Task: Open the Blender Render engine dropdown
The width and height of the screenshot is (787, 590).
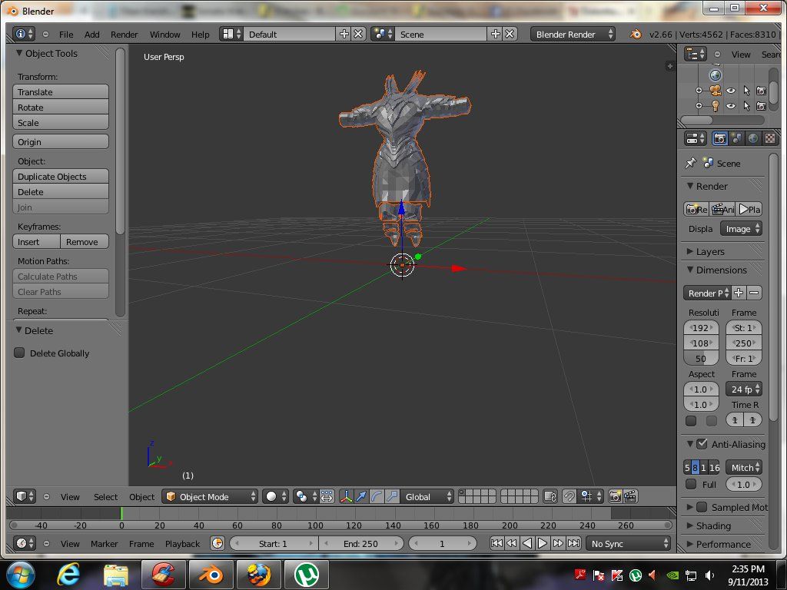Action: pyautogui.click(x=573, y=35)
